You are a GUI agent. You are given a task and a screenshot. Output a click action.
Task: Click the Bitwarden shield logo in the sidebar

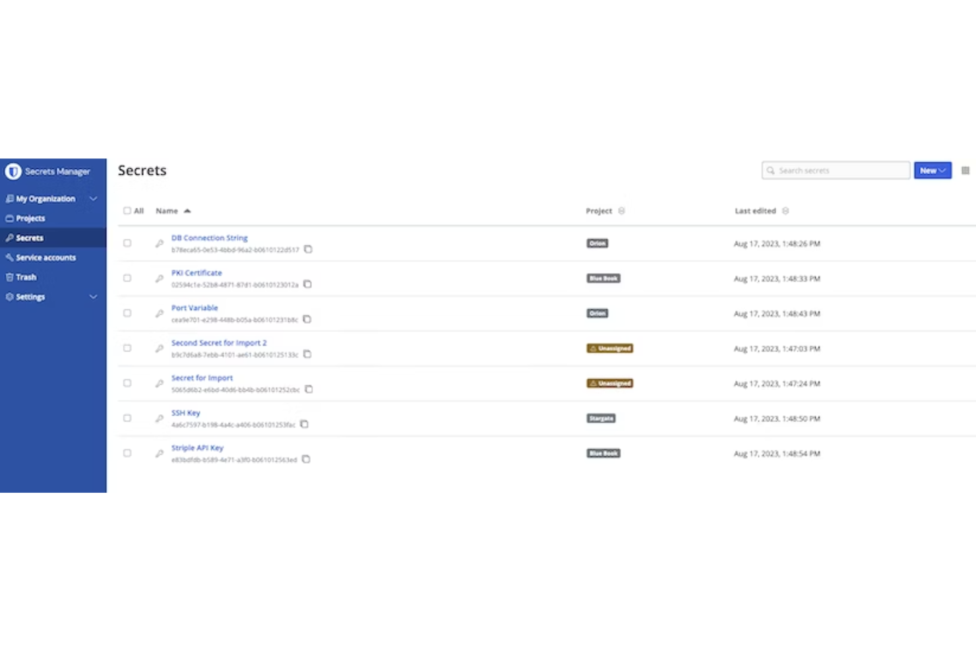tap(13, 171)
